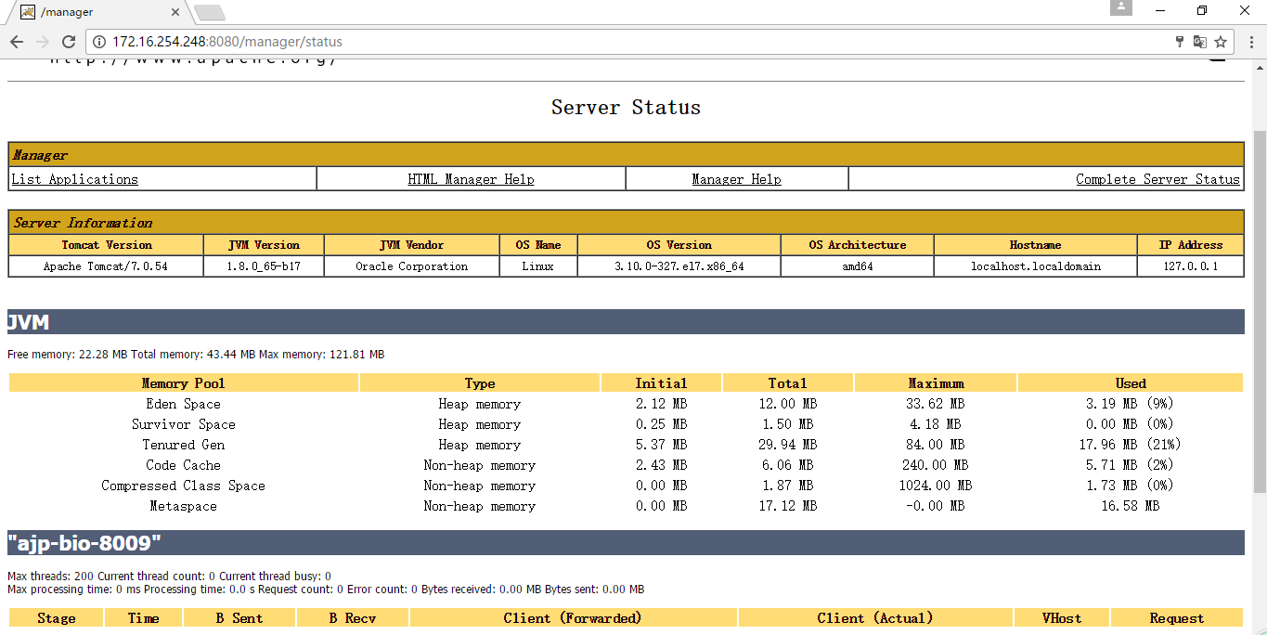Go back using the browser back arrow
The image size is (1267, 635).
pyautogui.click(x=17, y=42)
